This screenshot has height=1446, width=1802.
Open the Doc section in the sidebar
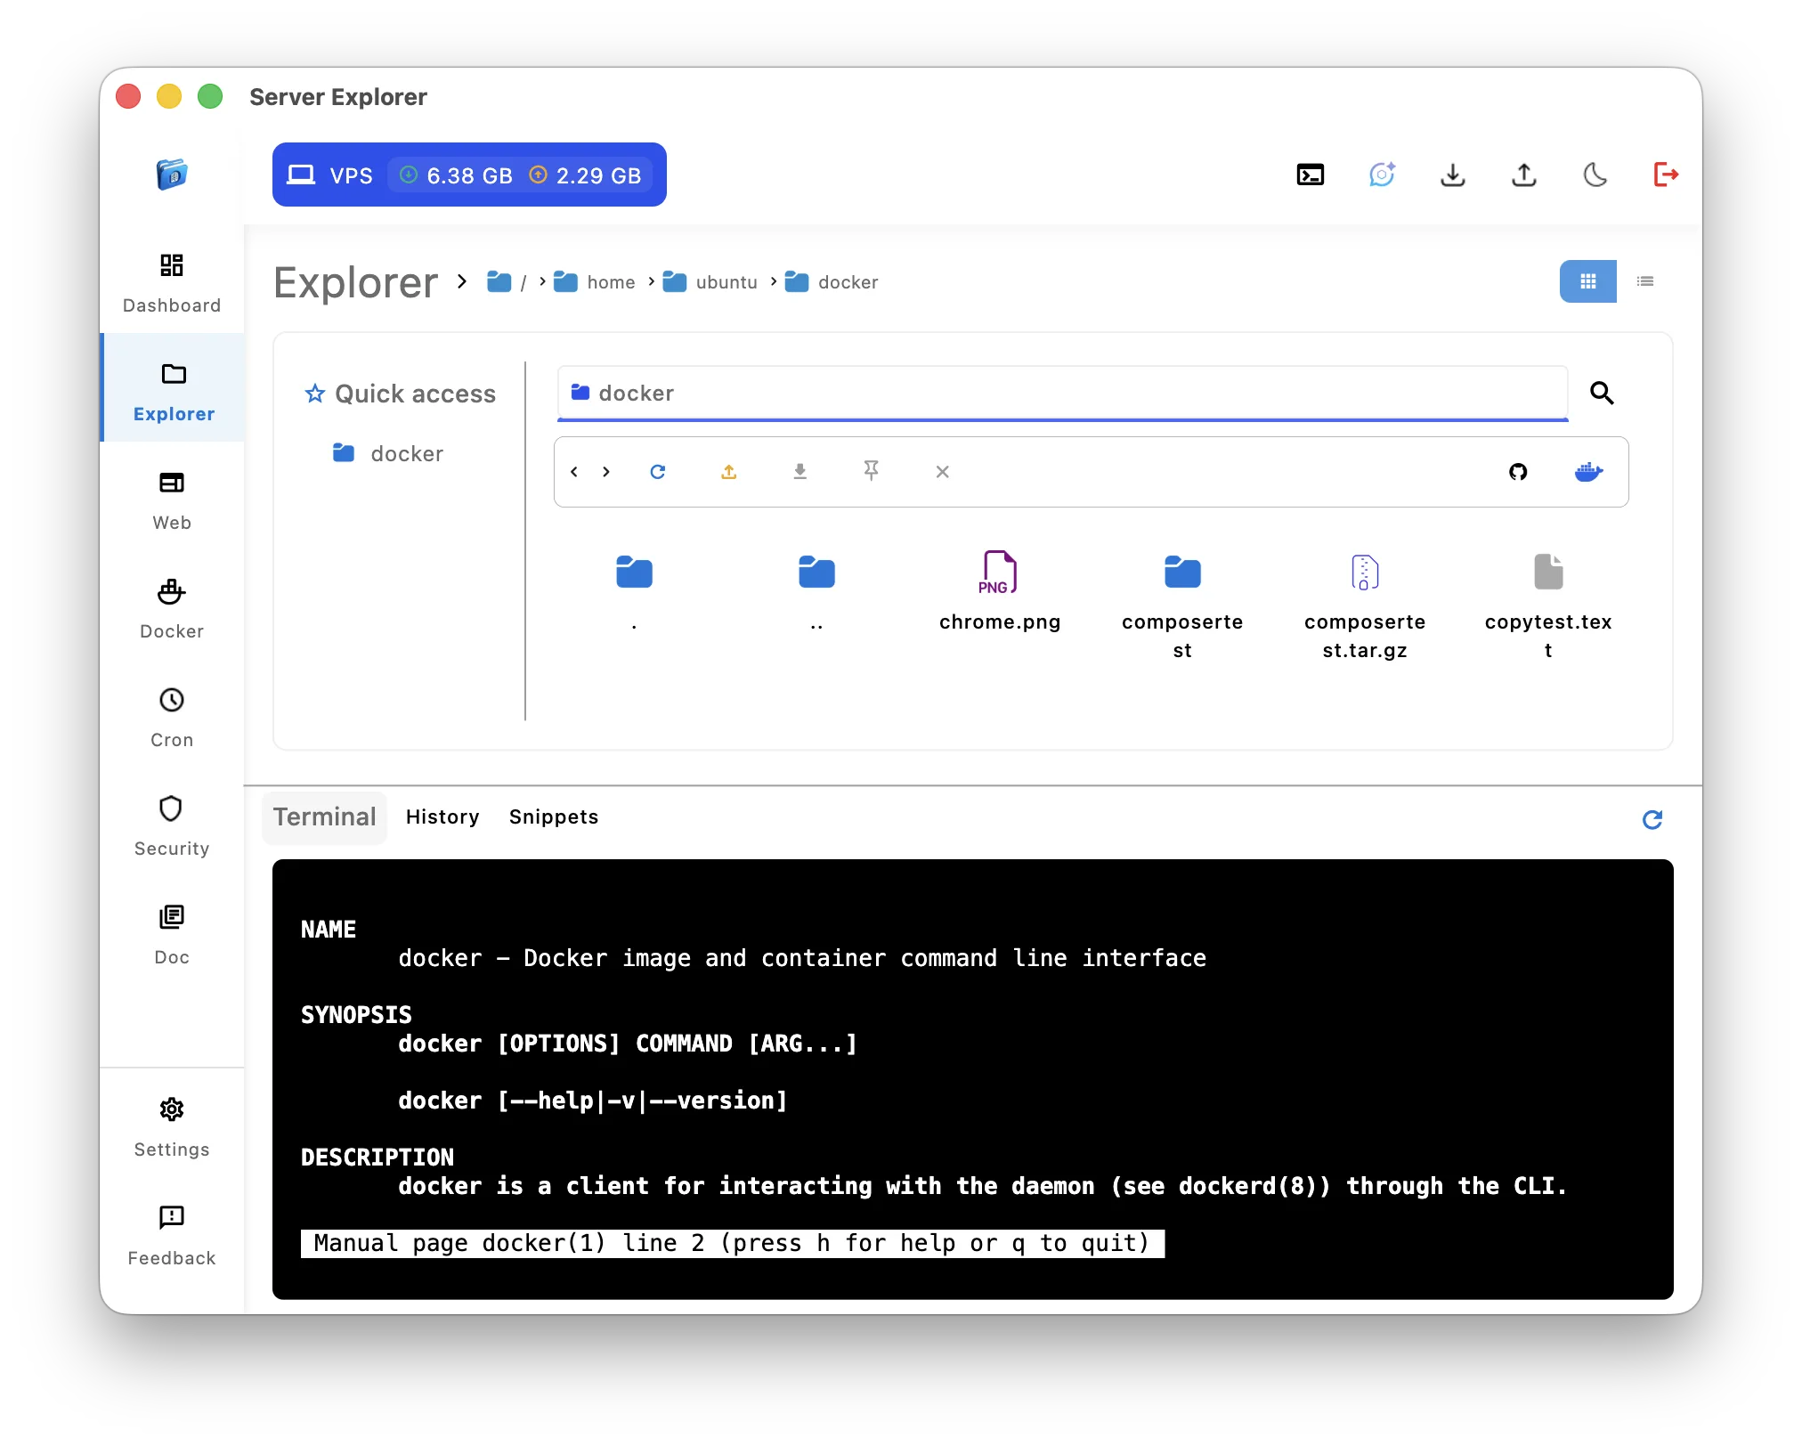pos(172,935)
